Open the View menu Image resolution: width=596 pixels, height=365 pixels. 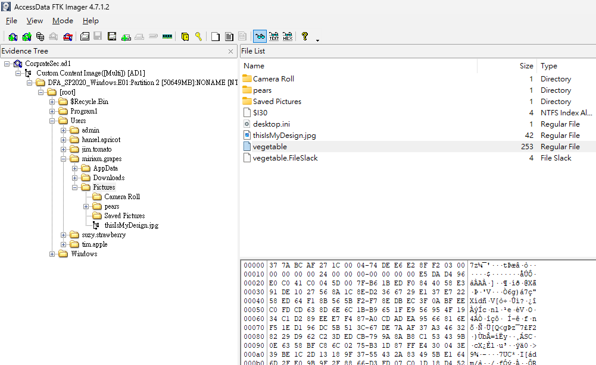[x=35, y=21]
